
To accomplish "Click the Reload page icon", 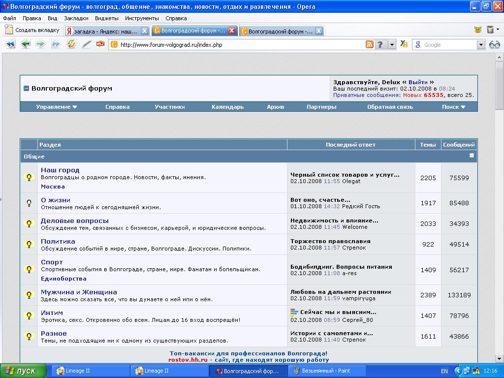I will coord(71,44).
